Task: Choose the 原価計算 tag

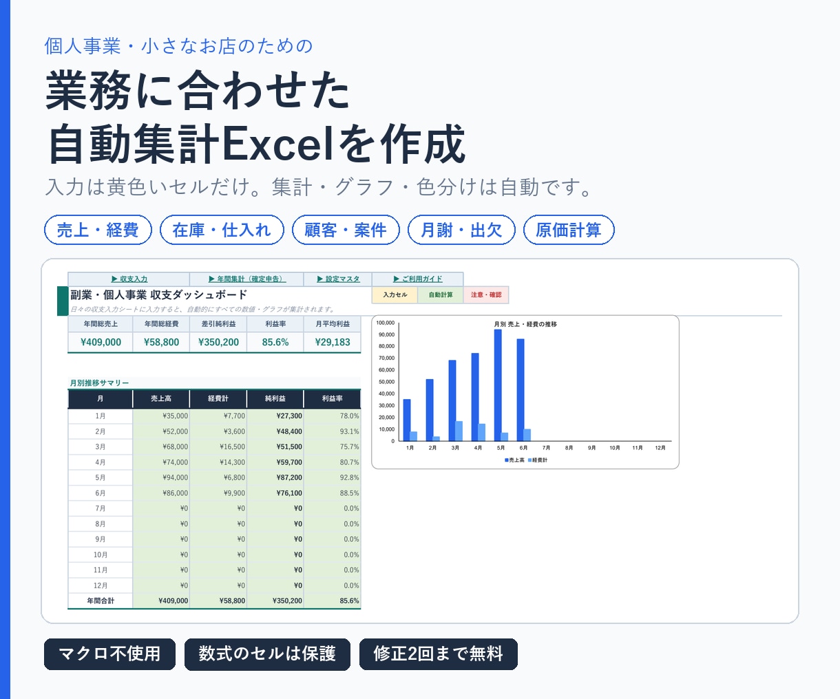Action: pos(569,230)
